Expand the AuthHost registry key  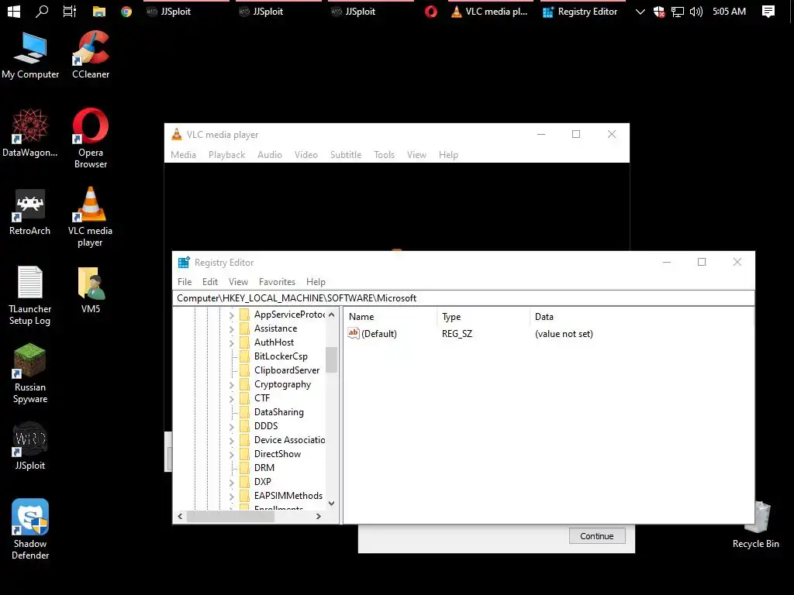[231, 343]
